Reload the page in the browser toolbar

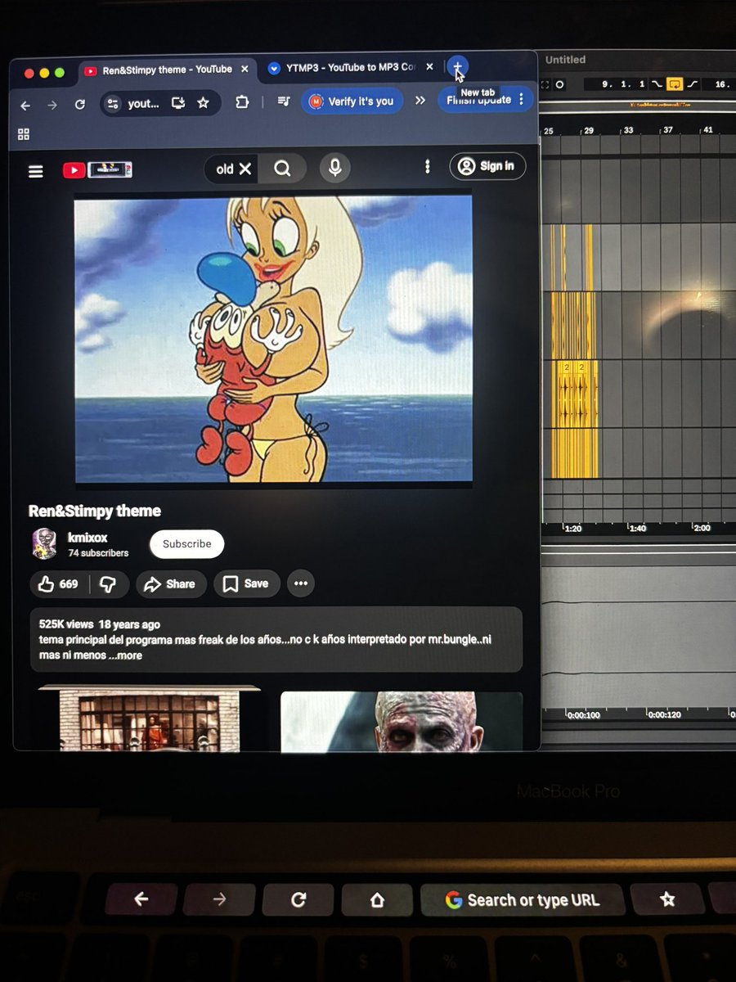79,105
